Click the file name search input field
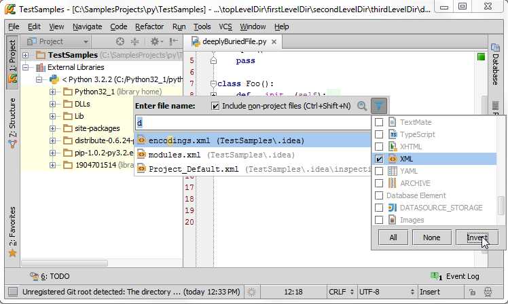 [x=253, y=123]
